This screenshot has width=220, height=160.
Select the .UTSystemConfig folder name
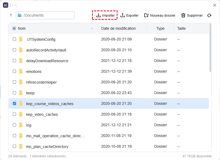(41, 39)
